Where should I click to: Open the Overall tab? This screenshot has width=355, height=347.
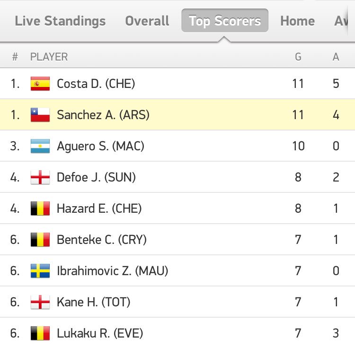point(147,21)
